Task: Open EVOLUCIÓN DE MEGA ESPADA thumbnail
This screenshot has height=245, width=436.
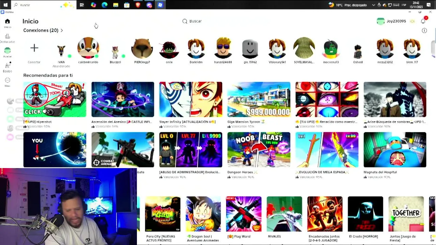Action: tap(327, 150)
